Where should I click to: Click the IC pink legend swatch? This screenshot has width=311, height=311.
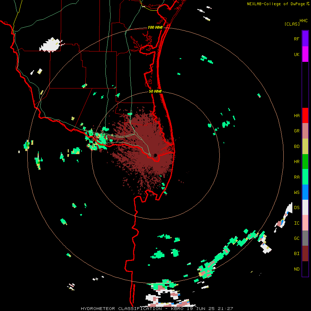[x=305, y=223]
